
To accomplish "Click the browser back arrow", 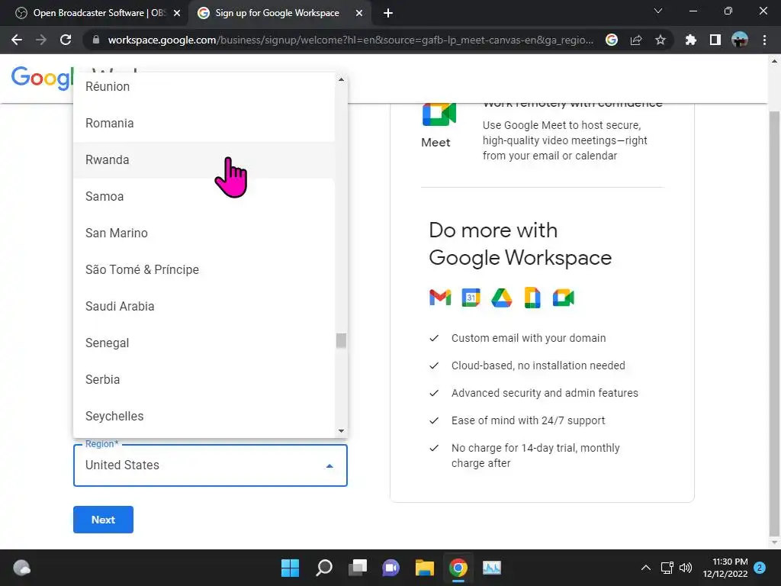I will point(17,40).
